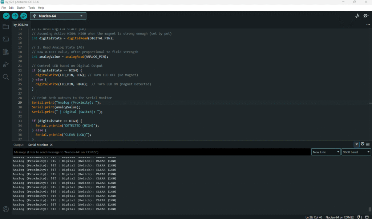Upload the sketch with the arrow button
372x219 pixels.
tap(15, 16)
